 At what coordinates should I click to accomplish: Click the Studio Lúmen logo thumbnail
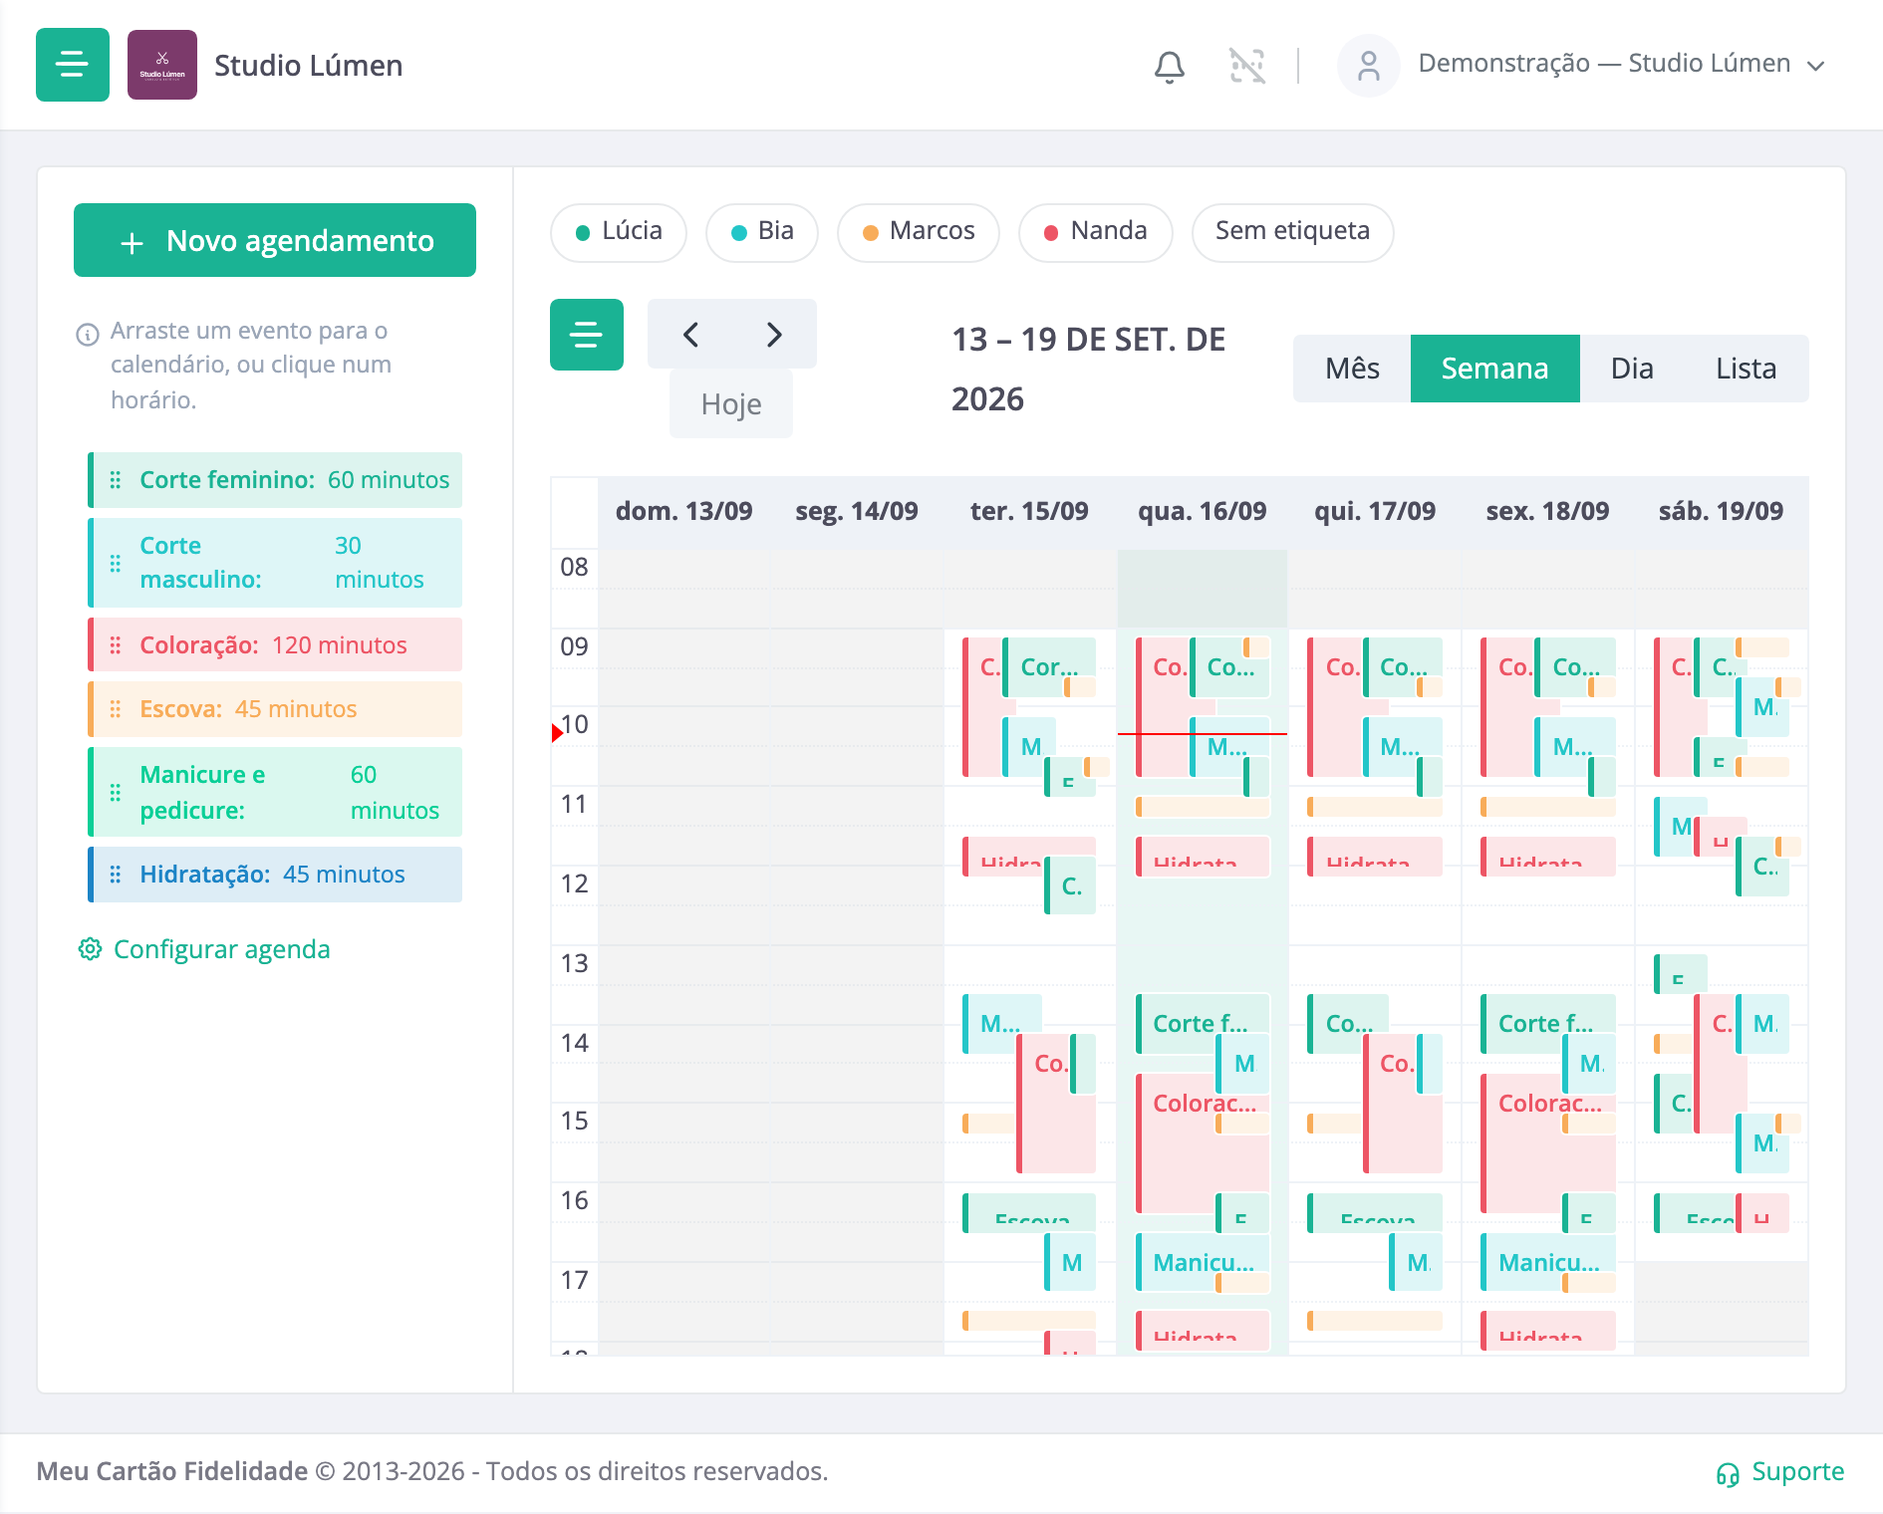pos(162,65)
